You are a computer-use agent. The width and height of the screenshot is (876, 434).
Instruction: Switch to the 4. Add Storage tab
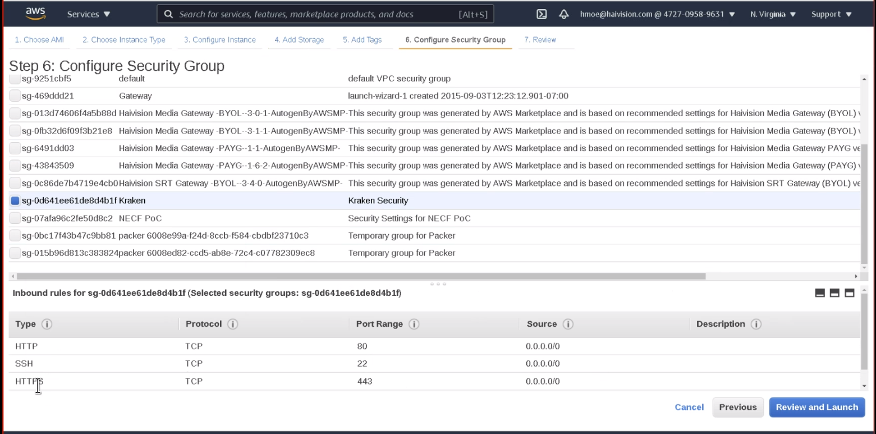pos(299,40)
